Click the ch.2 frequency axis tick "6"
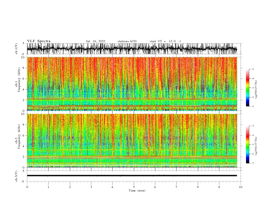271x210 pixels. coord(24,136)
